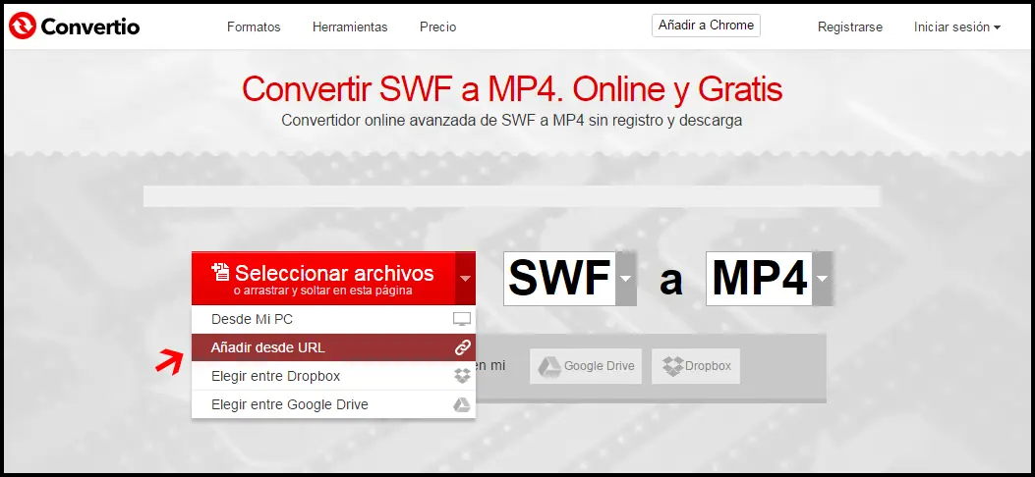
Task: Click the Convertir SWF a MP4 heading
Action: pyautogui.click(x=512, y=89)
